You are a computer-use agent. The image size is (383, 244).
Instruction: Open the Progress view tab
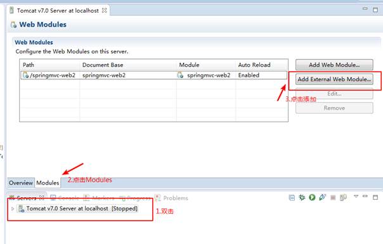135,198
